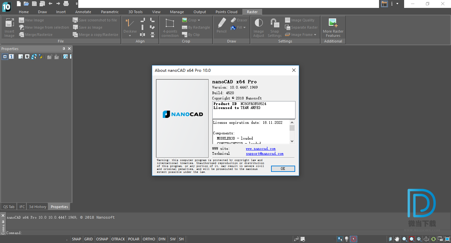Click the Save floppy disk icon
This screenshot has width=451, height=243.
(34, 4)
